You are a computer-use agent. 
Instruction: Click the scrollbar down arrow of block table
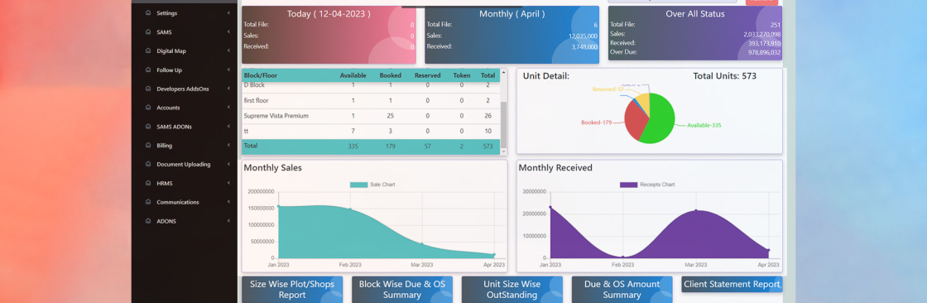[x=504, y=152]
